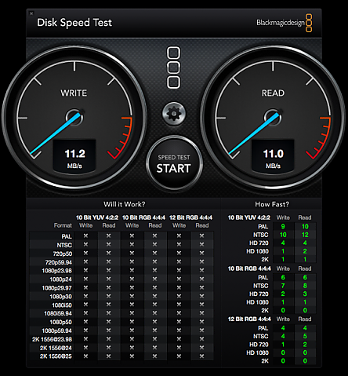Screen dimensions: 348x376
Task: Click 10 Bit YUV 4:2:2 header in Will it Work
Action: point(97,217)
